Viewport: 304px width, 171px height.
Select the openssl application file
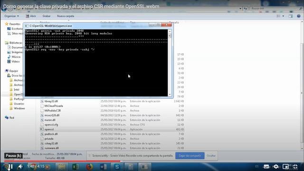[x=49, y=129]
